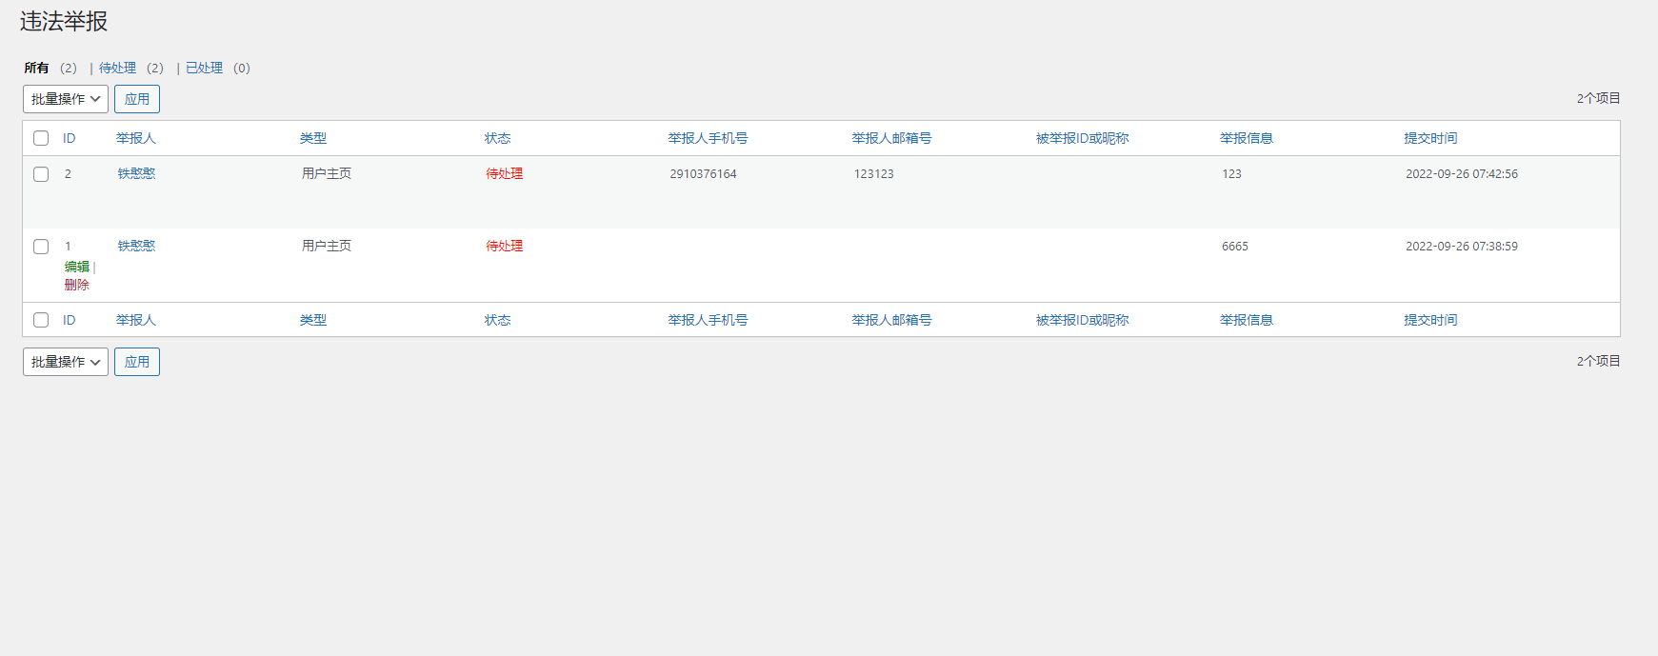
Task: Switch to the 已处理 filter
Action: click(204, 68)
